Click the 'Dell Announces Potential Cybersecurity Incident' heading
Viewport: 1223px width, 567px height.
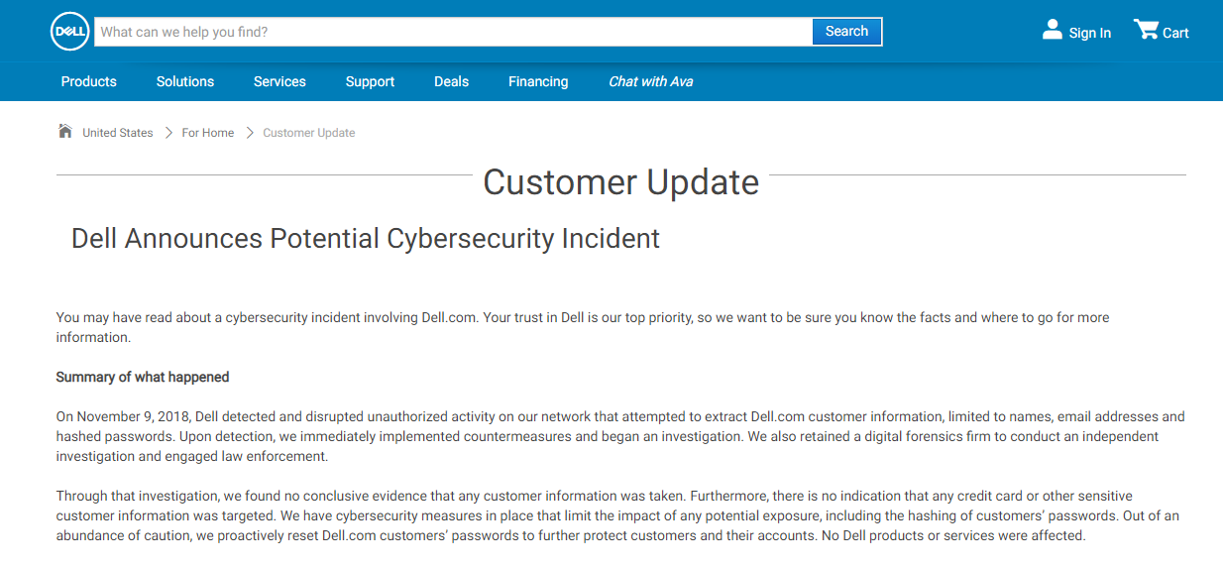click(x=366, y=239)
